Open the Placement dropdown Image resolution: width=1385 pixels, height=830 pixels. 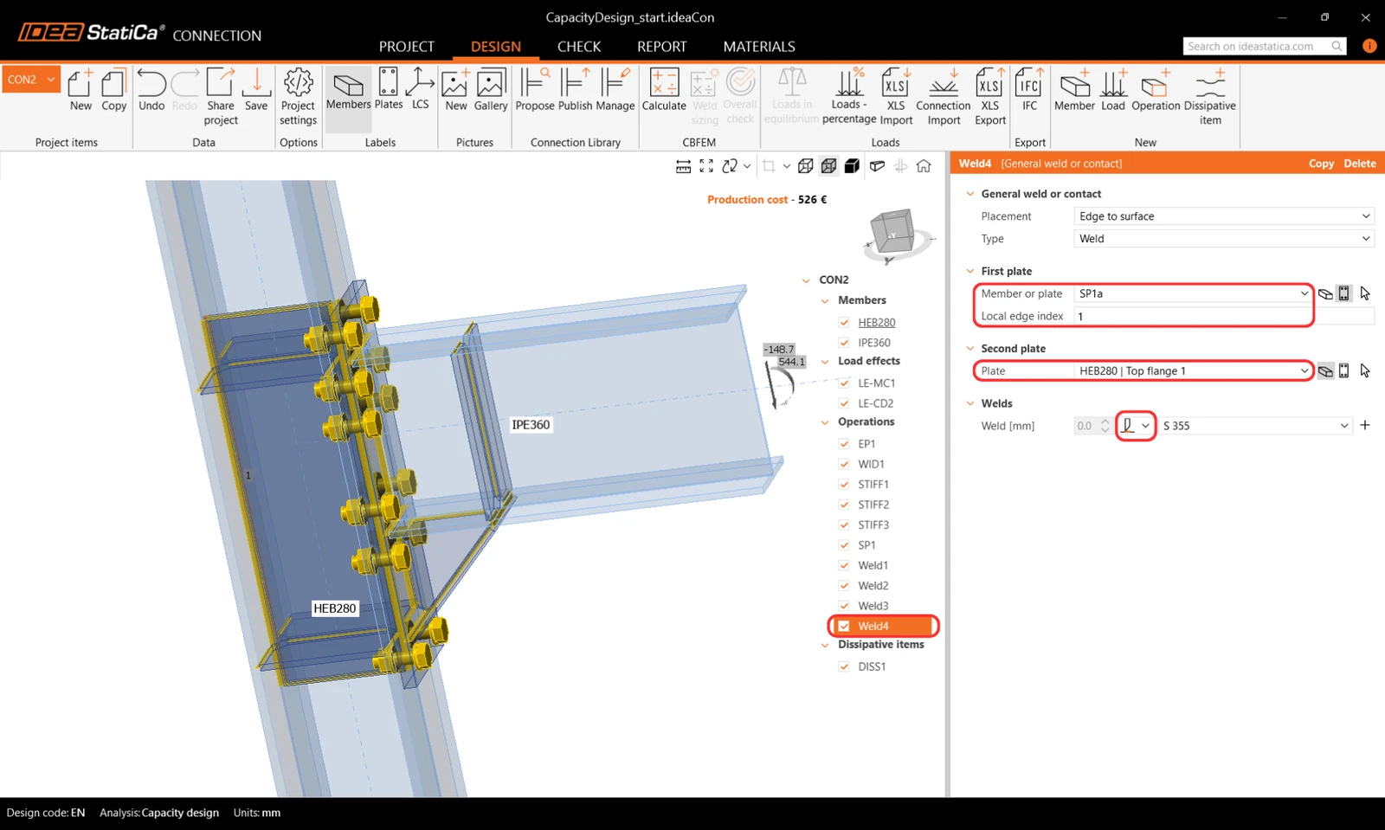(x=1223, y=216)
